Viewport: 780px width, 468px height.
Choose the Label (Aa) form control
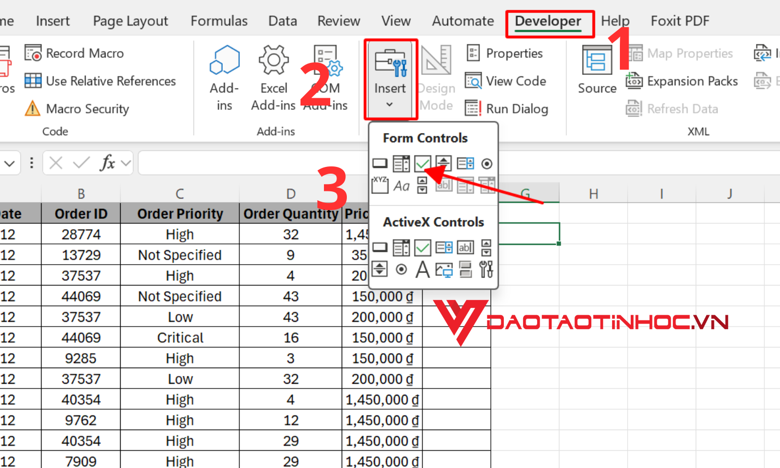coord(401,186)
